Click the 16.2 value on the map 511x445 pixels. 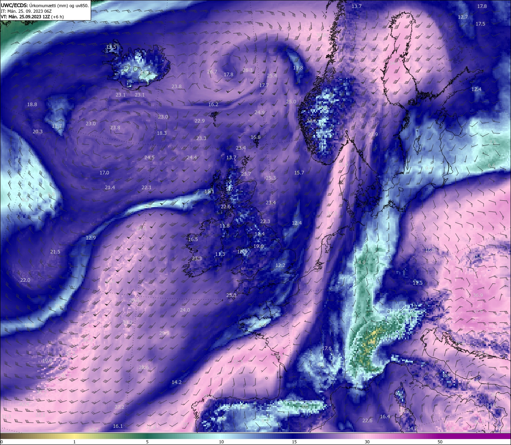(x=213, y=105)
